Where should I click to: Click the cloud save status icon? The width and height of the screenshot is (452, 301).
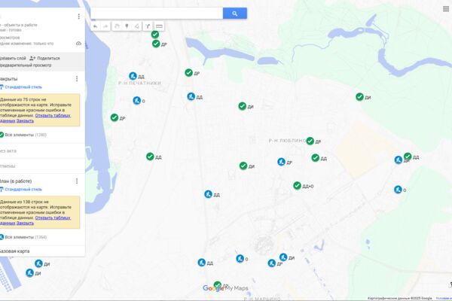[78, 44]
